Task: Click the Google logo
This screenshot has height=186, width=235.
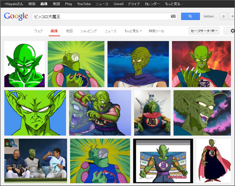Action: (x=16, y=16)
